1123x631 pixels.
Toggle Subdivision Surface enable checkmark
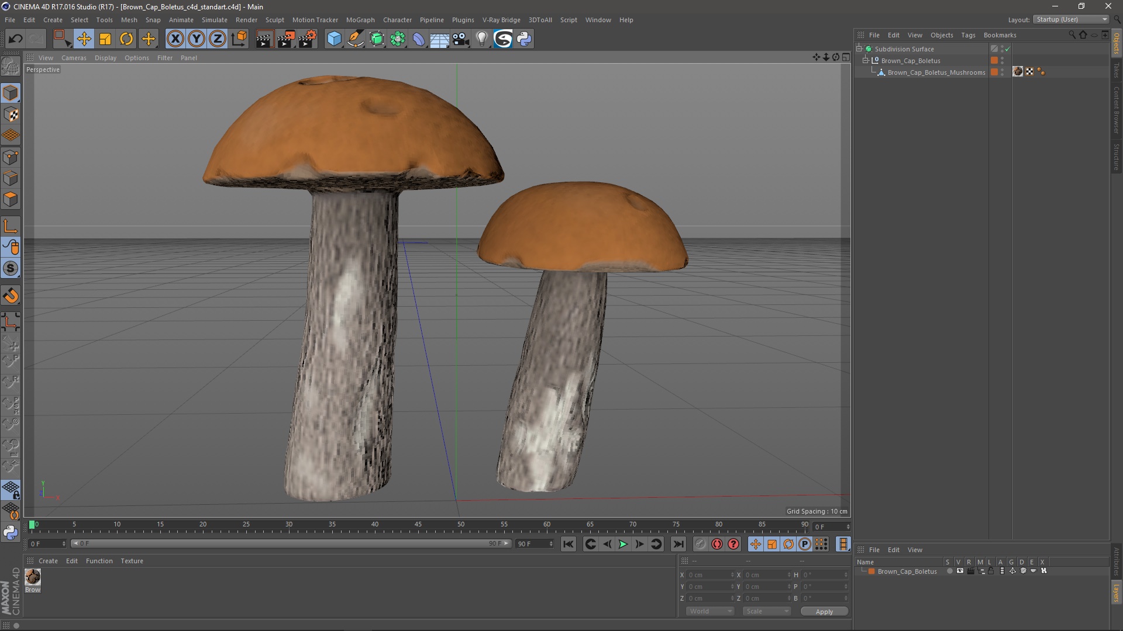pos(1007,49)
